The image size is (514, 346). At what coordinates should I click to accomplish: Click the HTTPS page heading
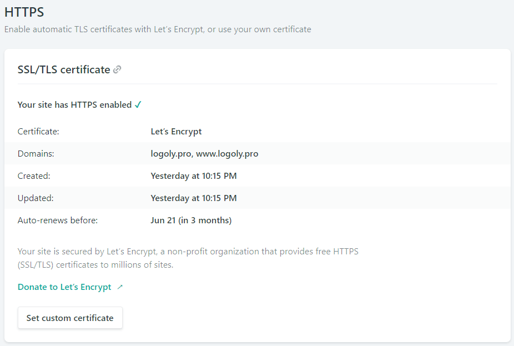(x=24, y=12)
